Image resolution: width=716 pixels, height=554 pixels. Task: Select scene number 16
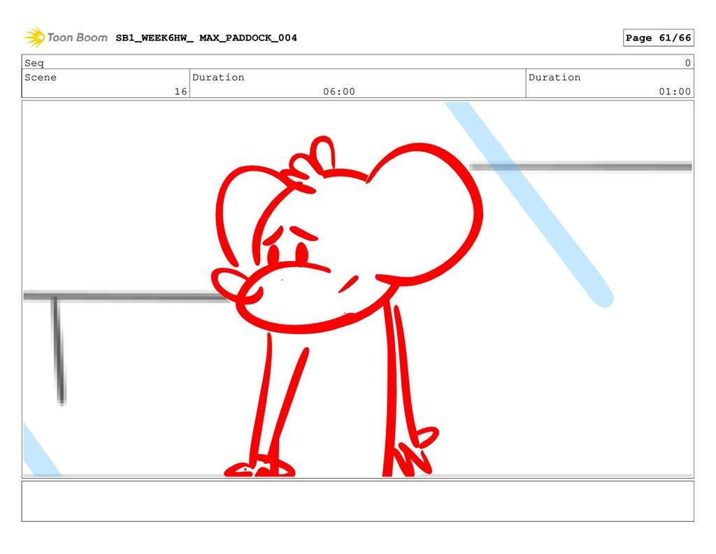(x=181, y=92)
